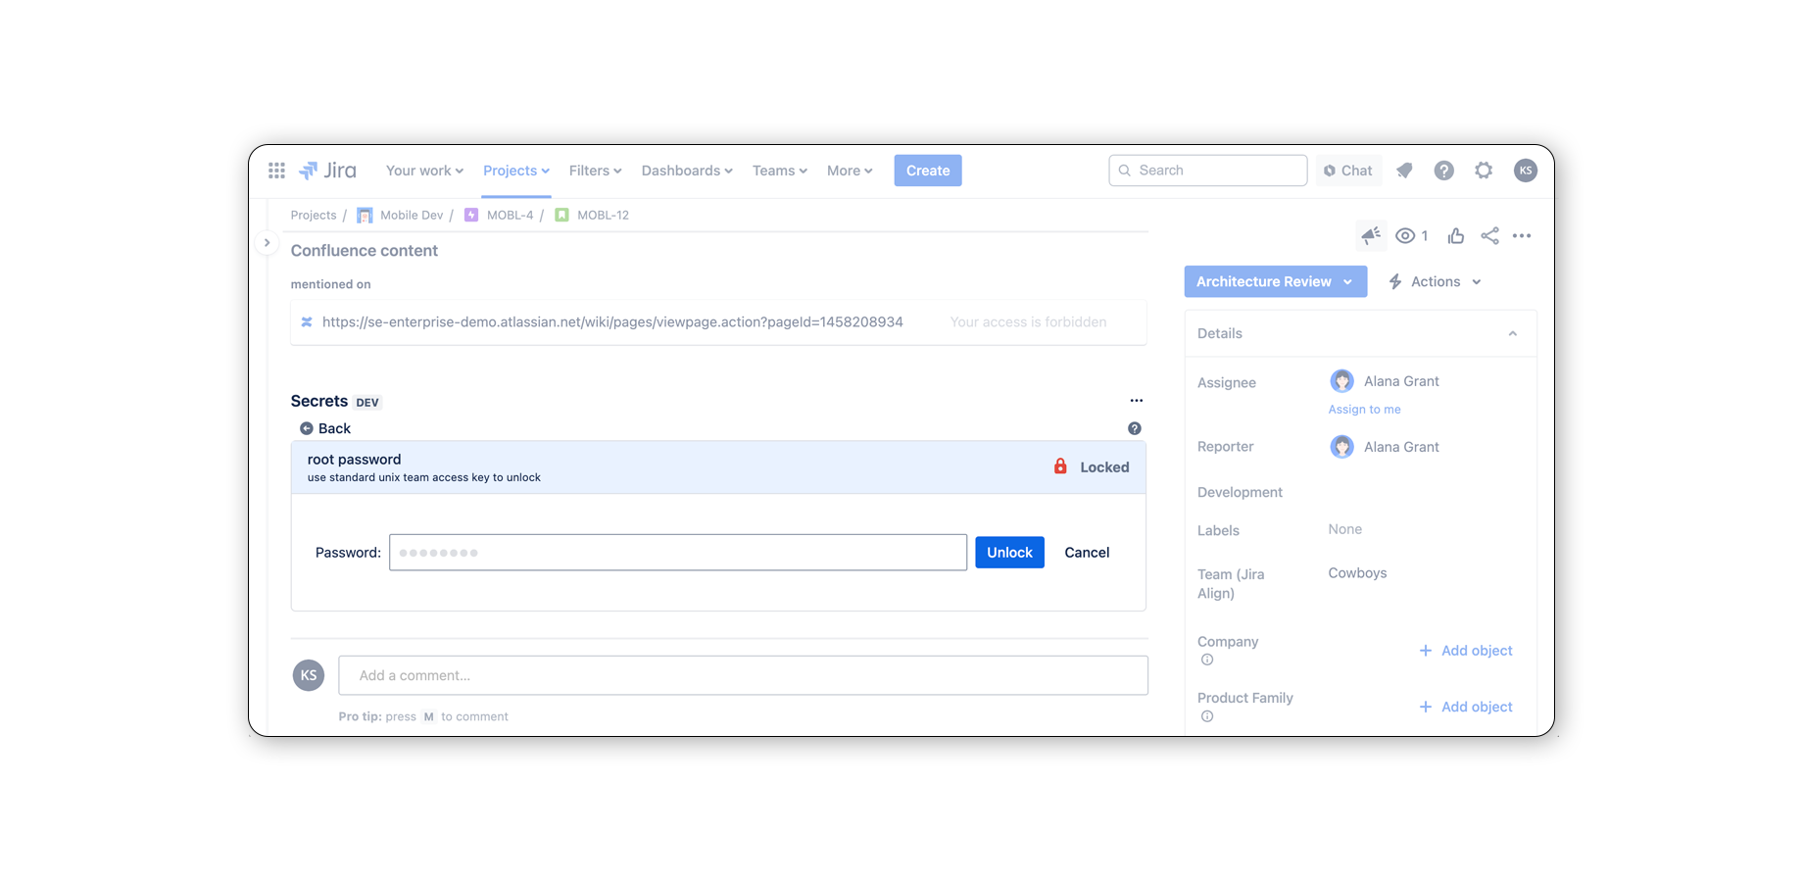Open Architecture Review status dropdown
Viewport: 1803px width, 882px height.
(1275, 281)
